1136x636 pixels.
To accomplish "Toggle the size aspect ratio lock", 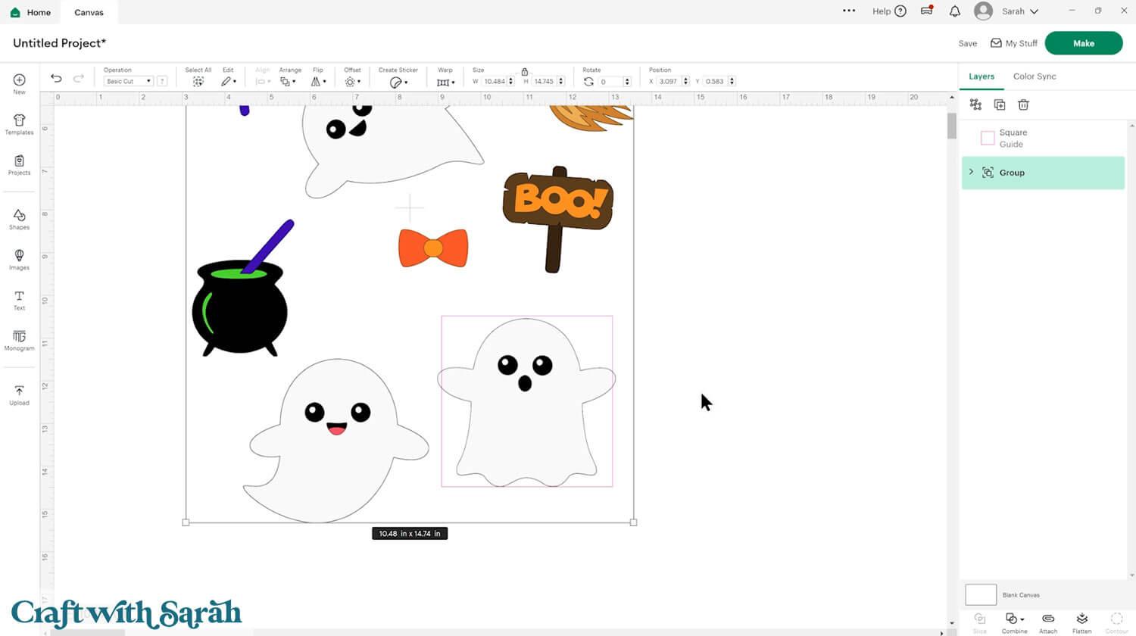I will [x=524, y=71].
